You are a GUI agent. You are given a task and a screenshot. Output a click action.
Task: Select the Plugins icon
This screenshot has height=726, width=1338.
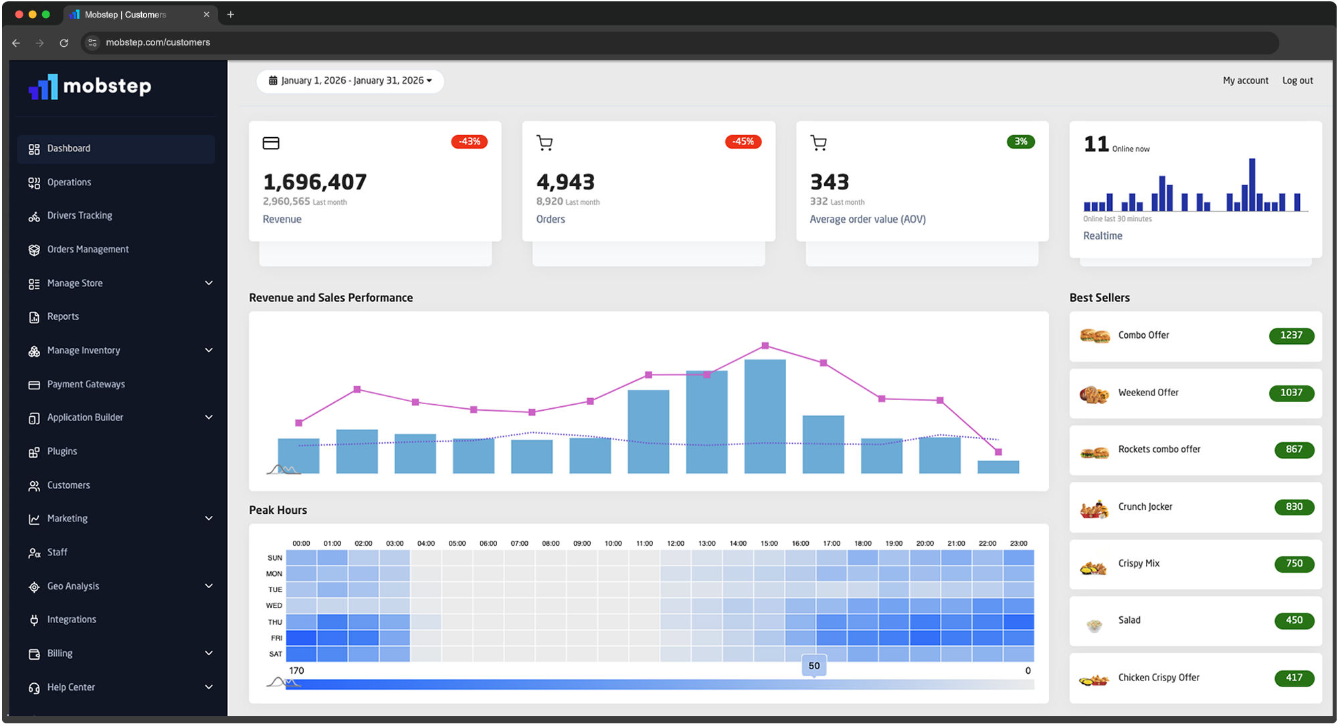[34, 451]
